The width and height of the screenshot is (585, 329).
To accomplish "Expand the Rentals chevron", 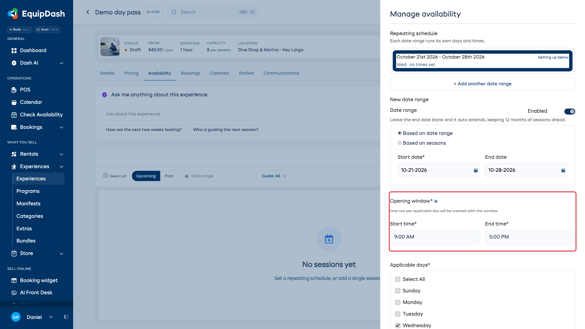I will (62, 154).
